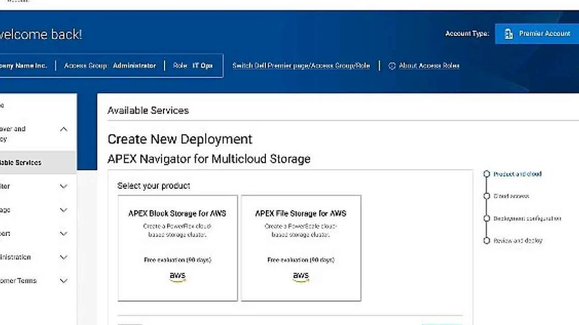
Task: Select the Product and cloud step circle
Action: pyautogui.click(x=487, y=174)
